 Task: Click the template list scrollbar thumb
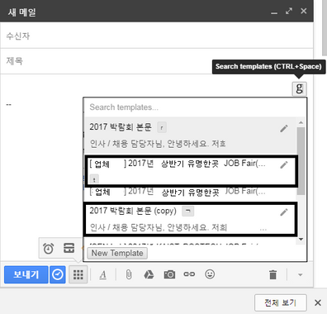301,161
